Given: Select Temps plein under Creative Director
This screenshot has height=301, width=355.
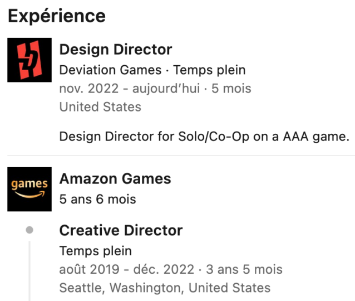Looking at the screenshot, I should pos(95,251).
